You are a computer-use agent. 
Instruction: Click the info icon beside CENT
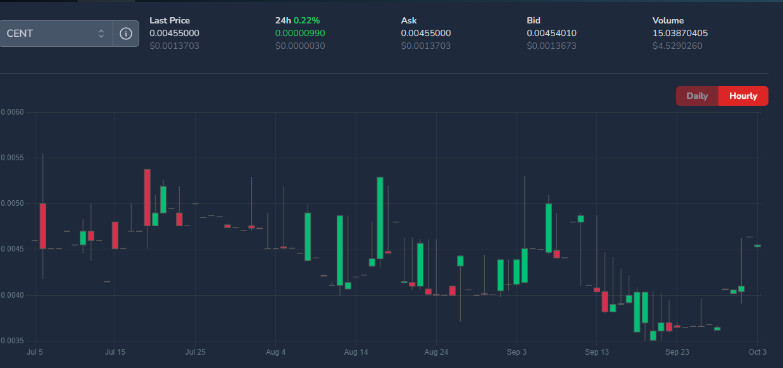pyautogui.click(x=126, y=34)
